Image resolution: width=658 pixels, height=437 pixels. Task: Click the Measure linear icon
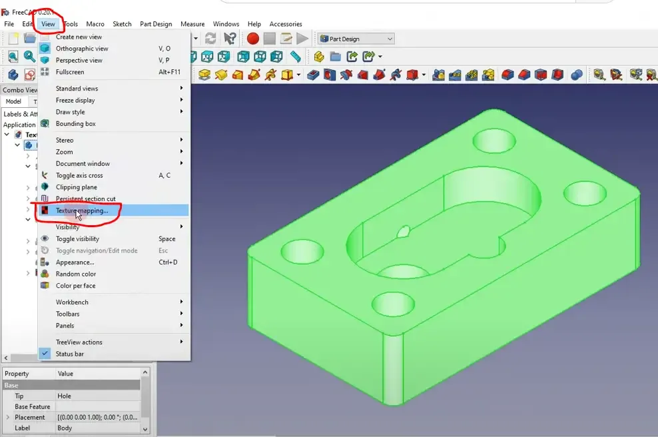coord(599,75)
